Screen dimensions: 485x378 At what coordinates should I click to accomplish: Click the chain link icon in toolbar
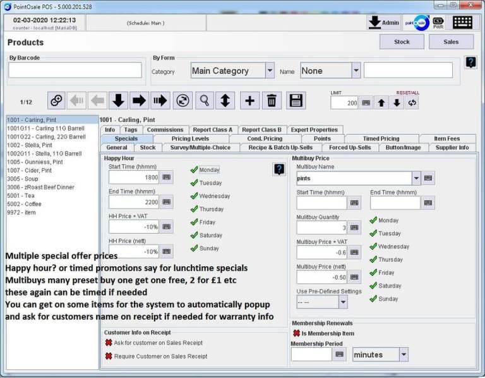coord(57,101)
